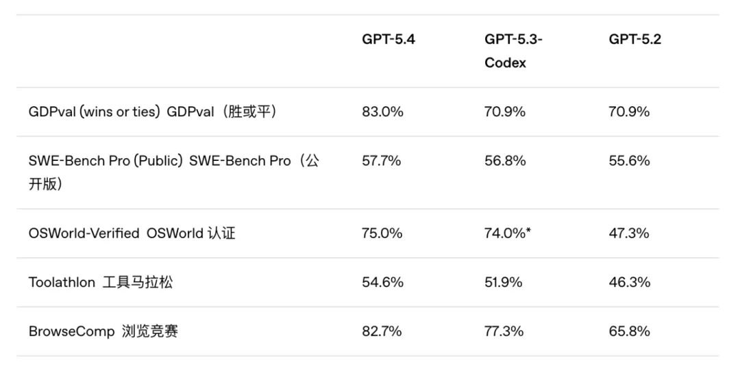
Task: Click the GPT-5.2 column header
Action: [635, 39]
